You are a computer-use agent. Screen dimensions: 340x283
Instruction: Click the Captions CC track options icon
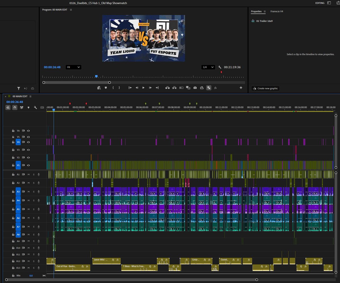coord(42,108)
